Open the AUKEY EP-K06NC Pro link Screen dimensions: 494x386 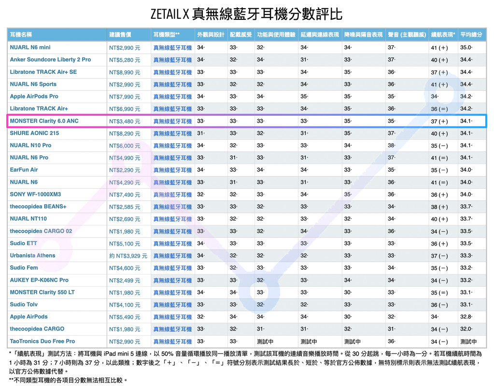[39, 280]
